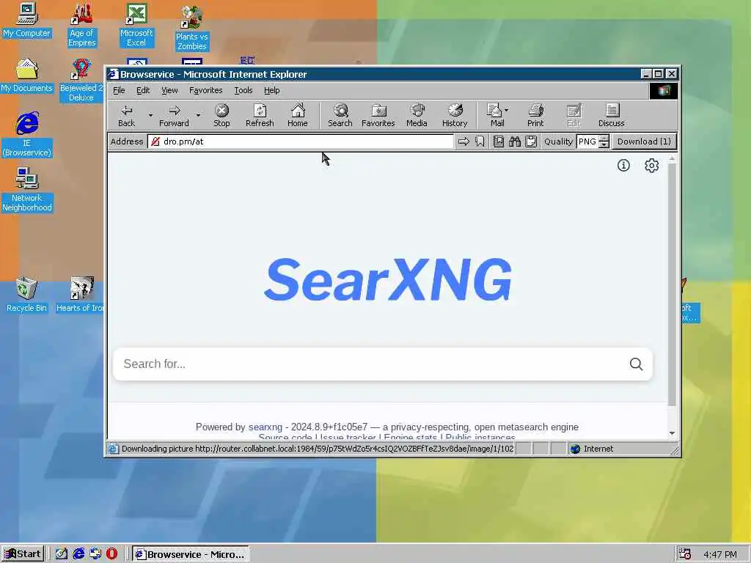Open the View menu
Image resolution: width=751 pixels, height=563 pixels.
click(169, 90)
